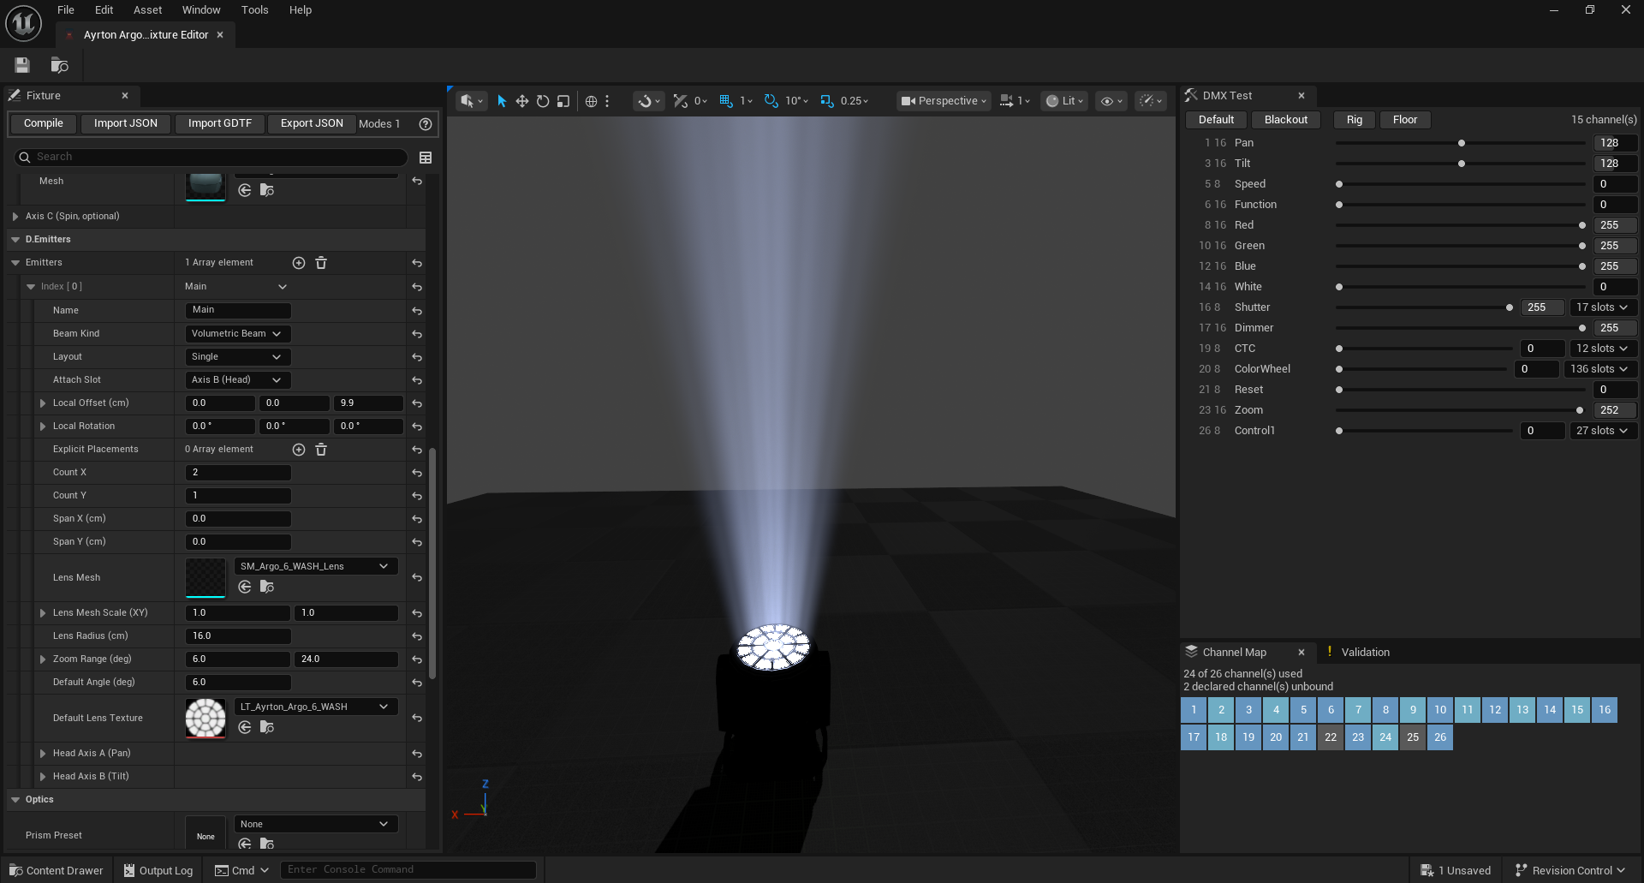Click the world coordinate space globe icon

(x=591, y=101)
